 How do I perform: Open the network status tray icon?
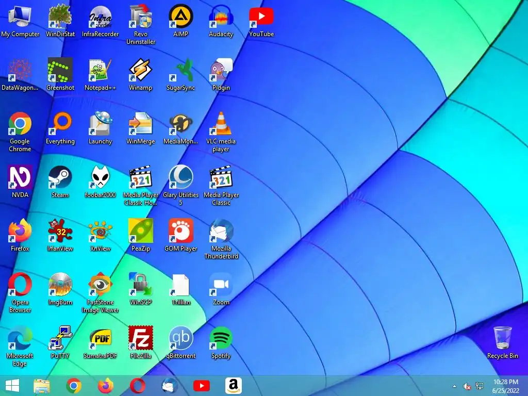click(x=479, y=386)
